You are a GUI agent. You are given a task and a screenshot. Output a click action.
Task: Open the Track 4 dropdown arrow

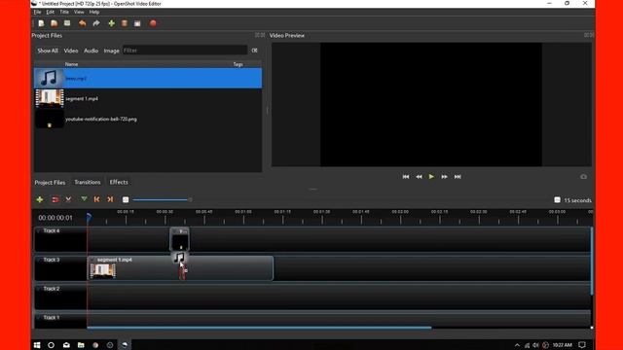[39, 231]
